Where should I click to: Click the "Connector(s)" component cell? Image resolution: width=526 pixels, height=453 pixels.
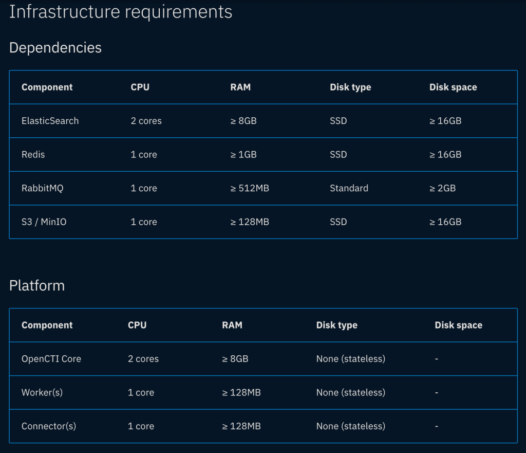(x=49, y=426)
